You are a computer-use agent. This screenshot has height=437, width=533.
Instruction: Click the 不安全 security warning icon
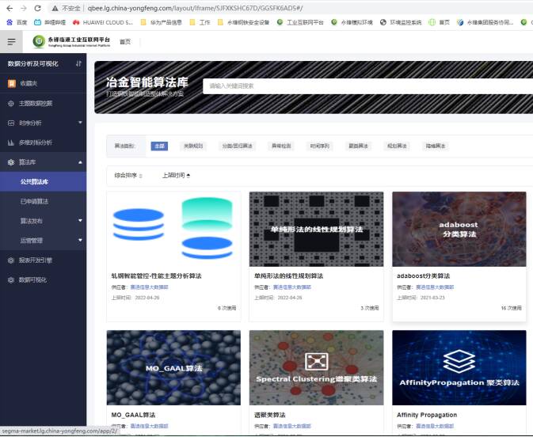point(55,8)
